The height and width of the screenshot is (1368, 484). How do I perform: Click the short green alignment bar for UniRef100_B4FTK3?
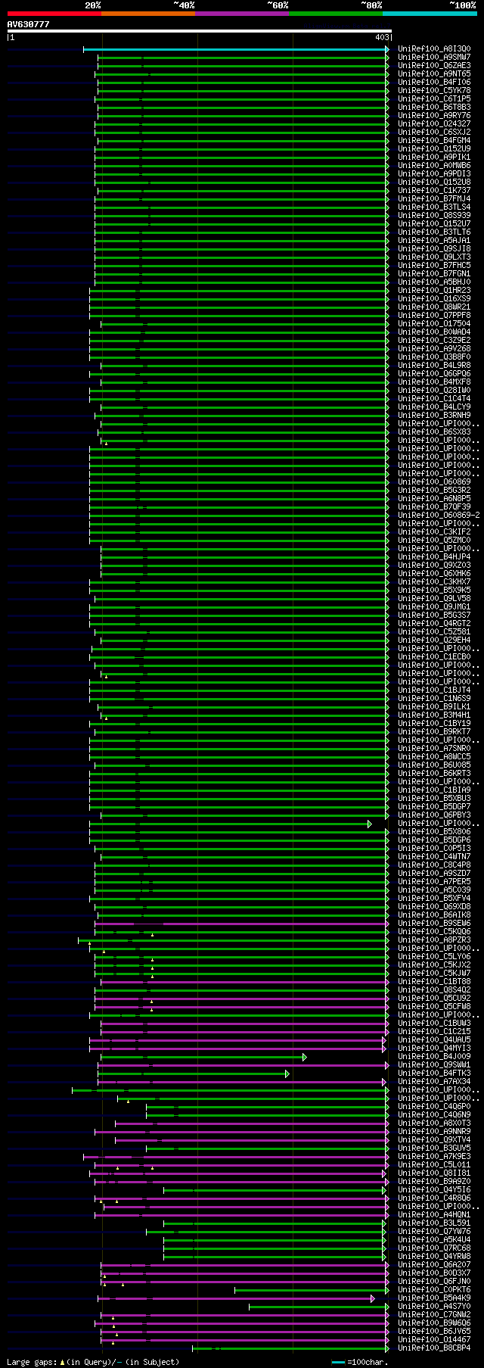tap(193, 1074)
